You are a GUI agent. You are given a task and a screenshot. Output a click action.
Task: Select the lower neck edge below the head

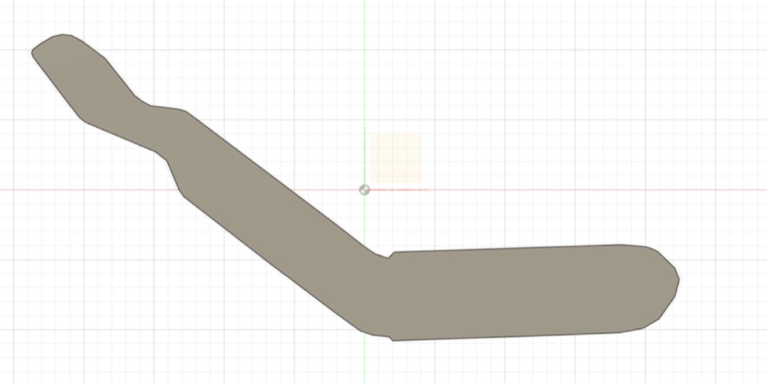tap(121, 137)
